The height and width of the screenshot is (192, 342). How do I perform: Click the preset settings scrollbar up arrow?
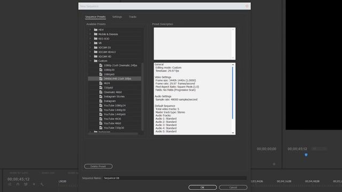pos(233,65)
